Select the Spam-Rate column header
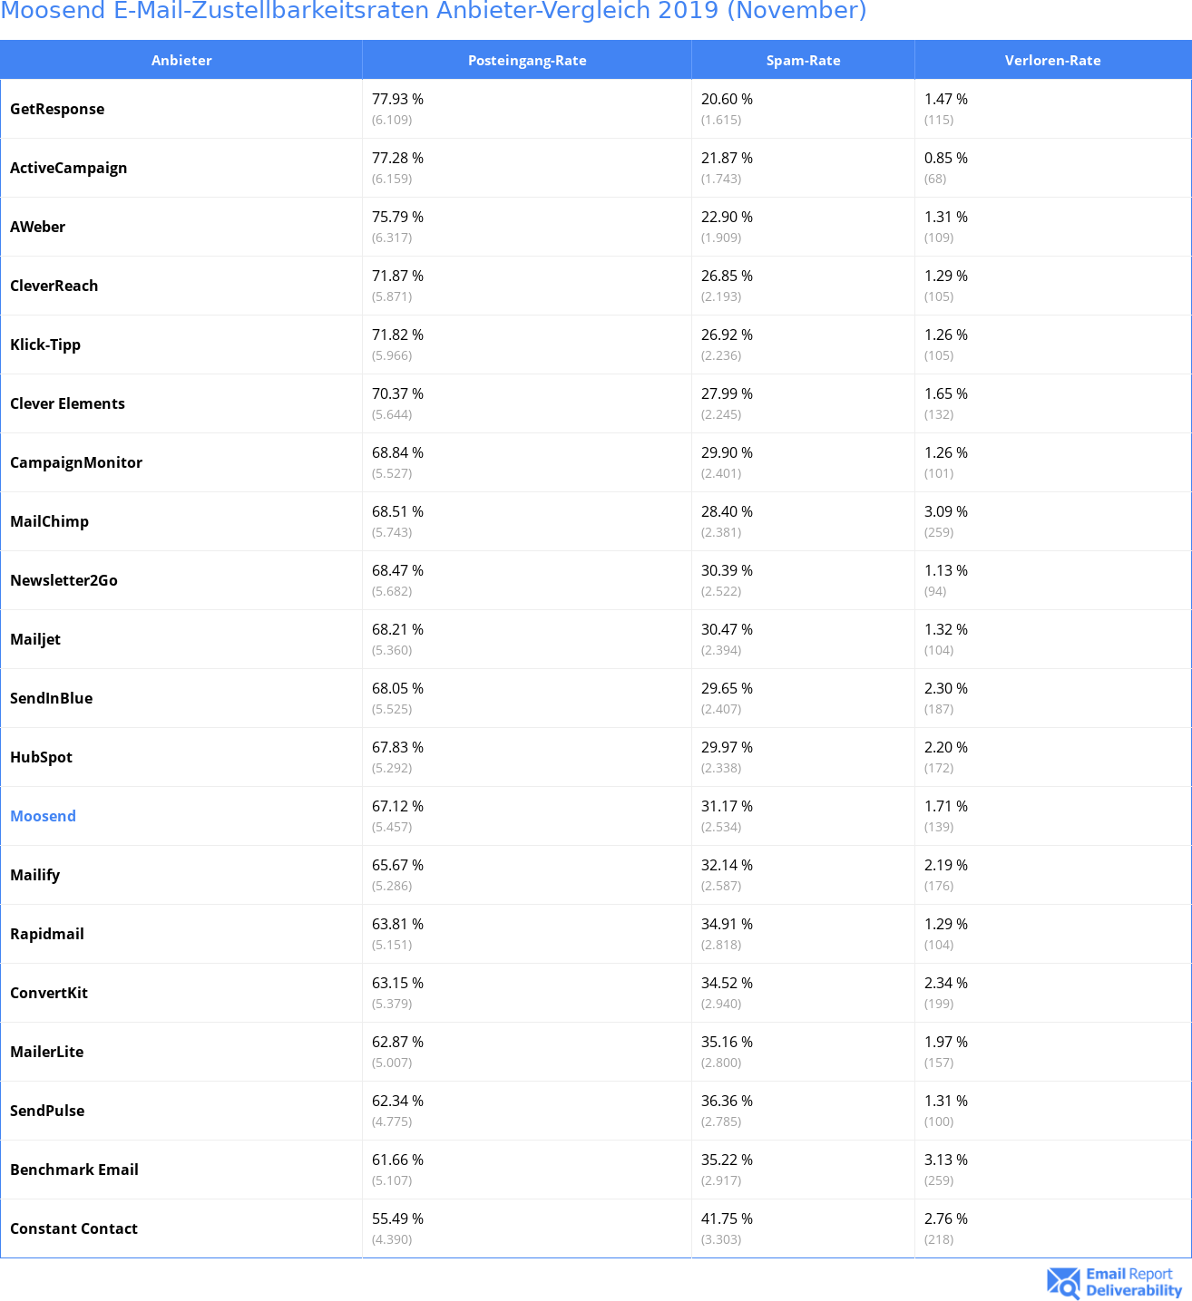The width and height of the screenshot is (1192, 1301). click(x=803, y=60)
